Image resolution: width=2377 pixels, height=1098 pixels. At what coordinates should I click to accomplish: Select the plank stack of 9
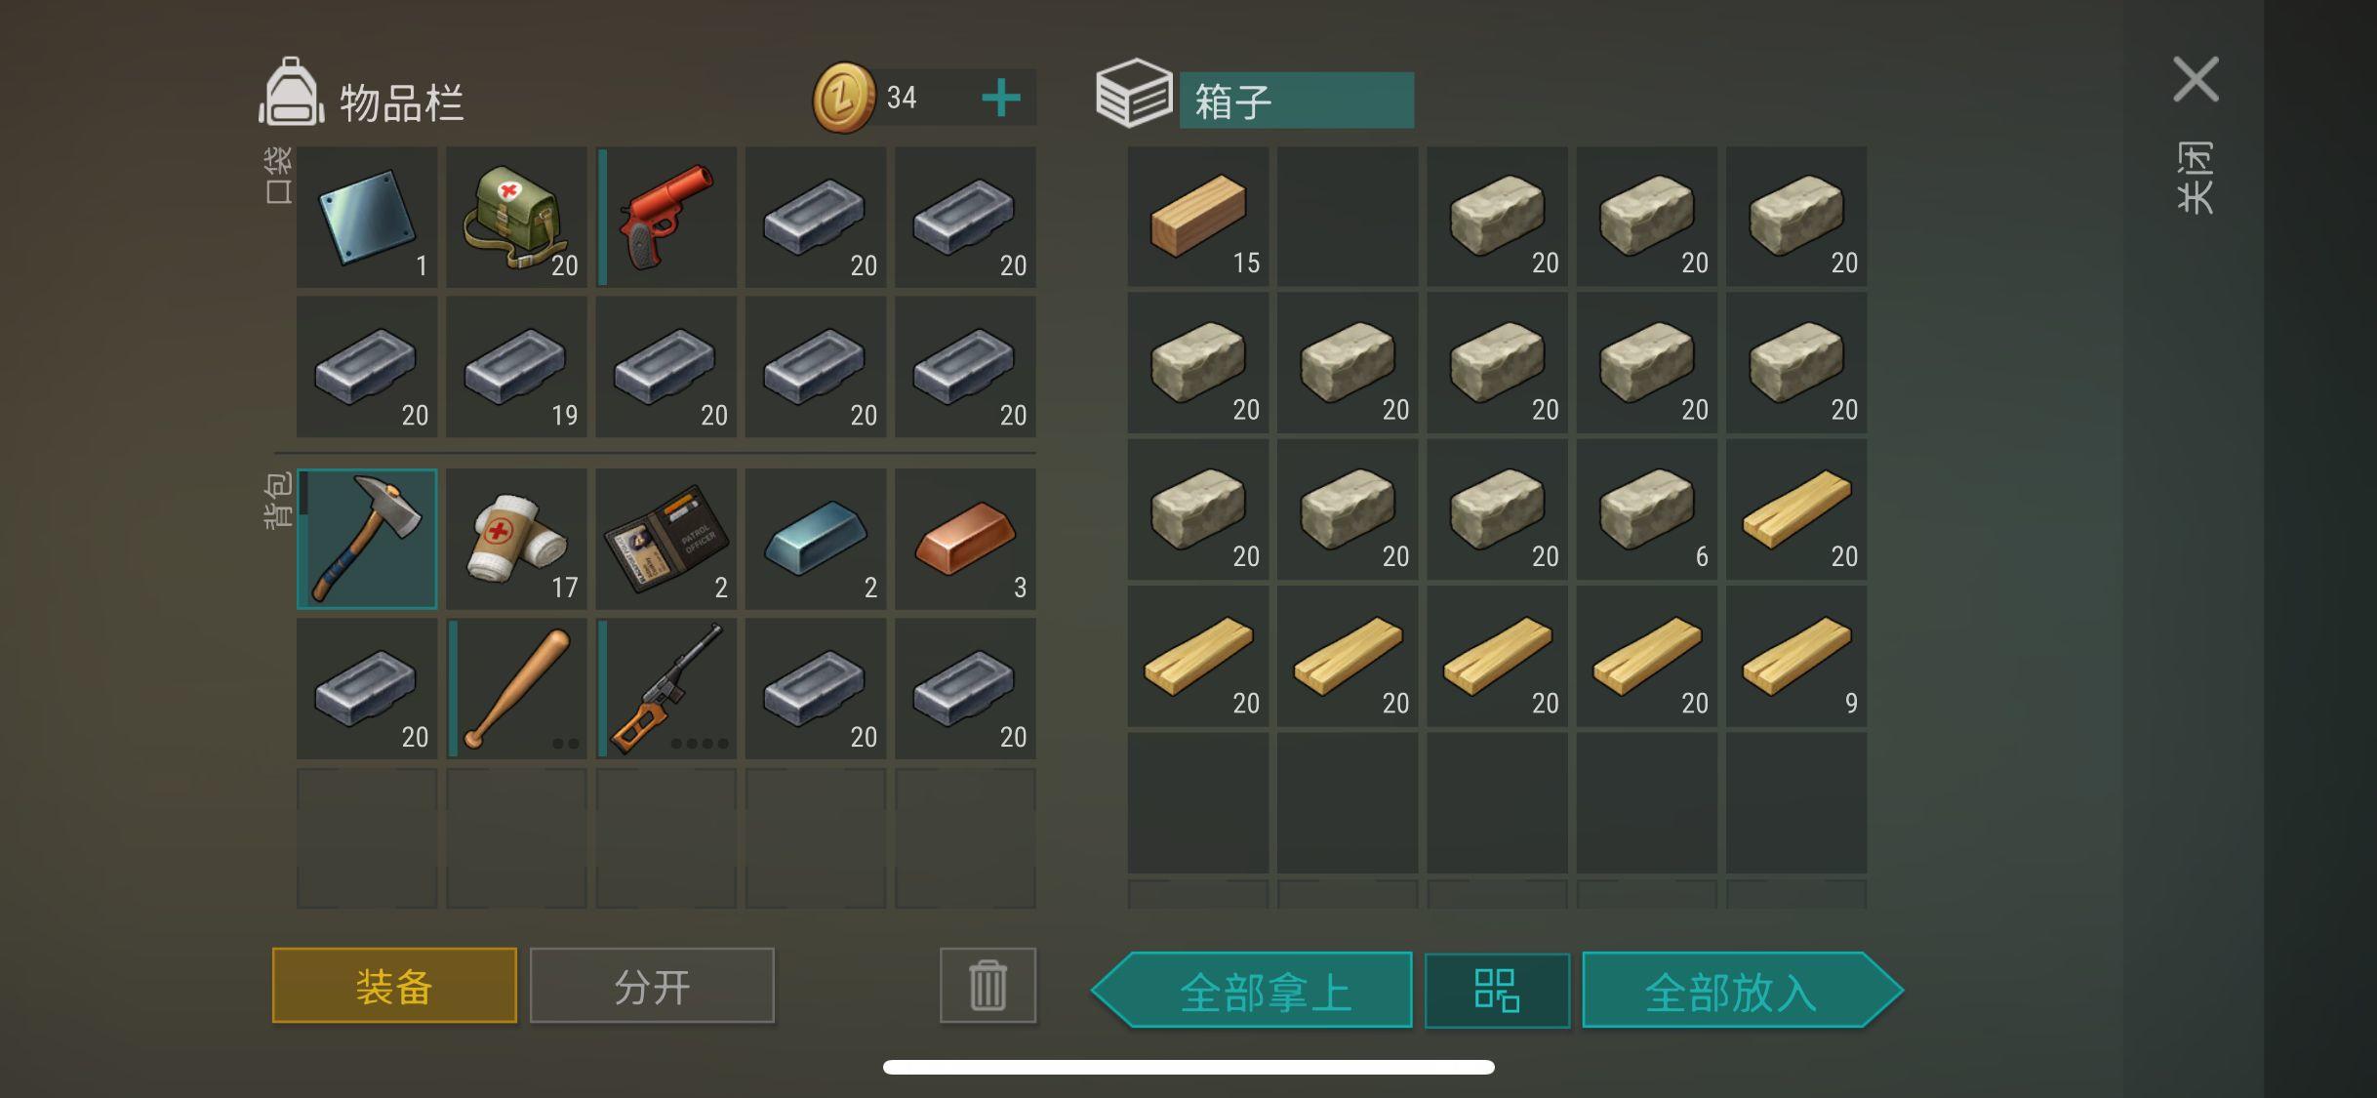click(x=1796, y=656)
